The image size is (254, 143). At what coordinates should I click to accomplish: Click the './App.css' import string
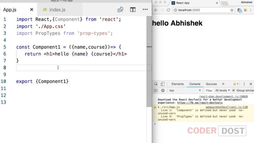click(50, 27)
